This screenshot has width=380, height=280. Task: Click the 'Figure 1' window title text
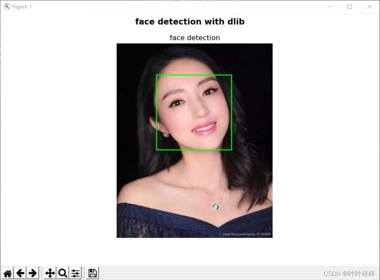(x=22, y=7)
